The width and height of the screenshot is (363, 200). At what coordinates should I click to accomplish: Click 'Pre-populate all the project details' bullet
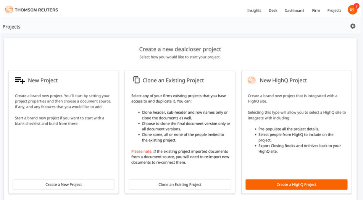(x=289, y=129)
